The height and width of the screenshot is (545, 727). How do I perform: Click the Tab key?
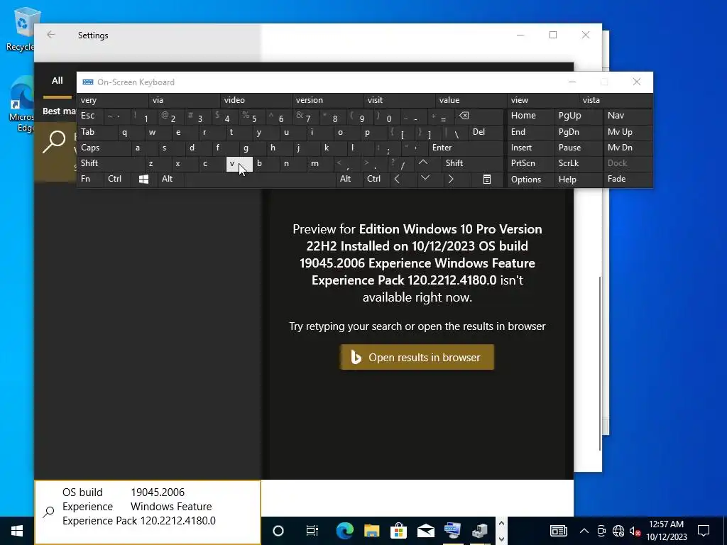pos(97,132)
